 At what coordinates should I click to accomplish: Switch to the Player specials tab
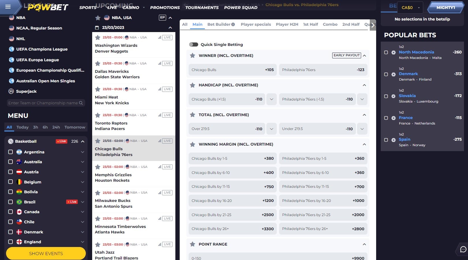pyautogui.click(x=256, y=25)
